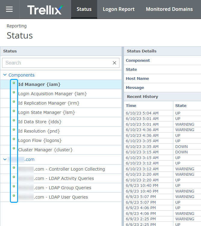
Task: Click green status dot for Logon Flow
Action: point(14,139)
